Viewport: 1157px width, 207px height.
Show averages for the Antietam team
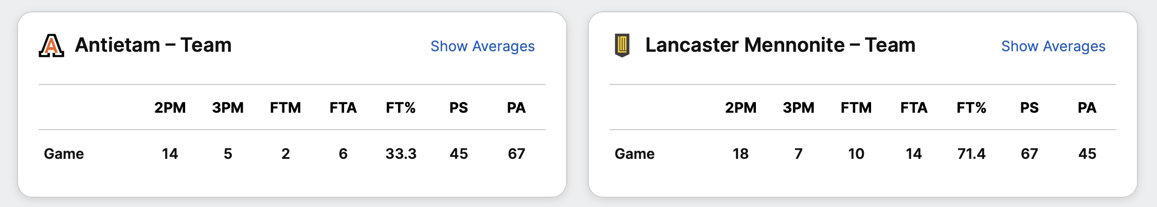(482, 46)
